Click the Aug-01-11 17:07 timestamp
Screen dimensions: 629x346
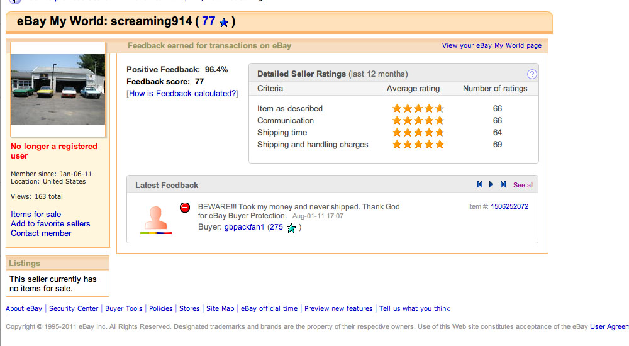(x=318, y=216)
